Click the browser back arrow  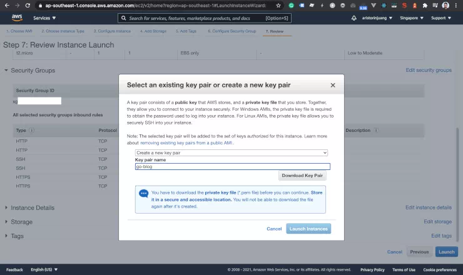tap(7, 5)
